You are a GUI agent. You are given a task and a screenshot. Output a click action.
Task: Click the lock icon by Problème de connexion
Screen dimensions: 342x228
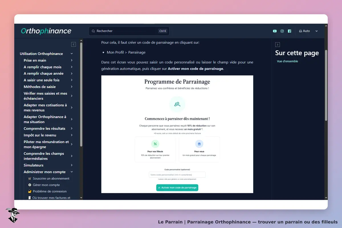30,191
